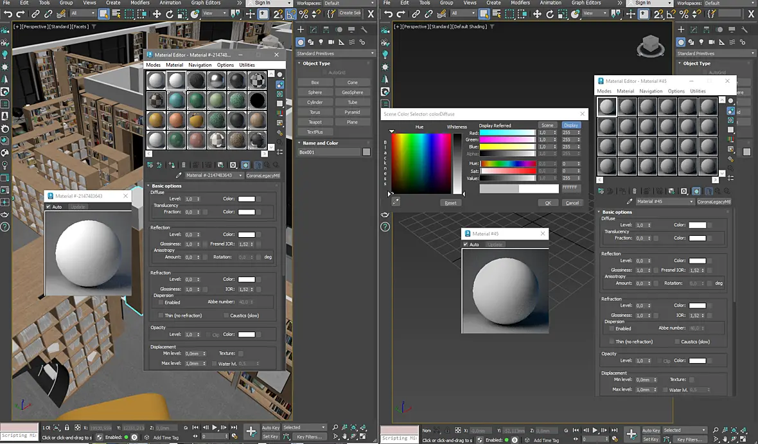The width and height of the screenshot is (758, 444).
Task: Click Box001 name field in left panel
Action: (x=329, y=152)
